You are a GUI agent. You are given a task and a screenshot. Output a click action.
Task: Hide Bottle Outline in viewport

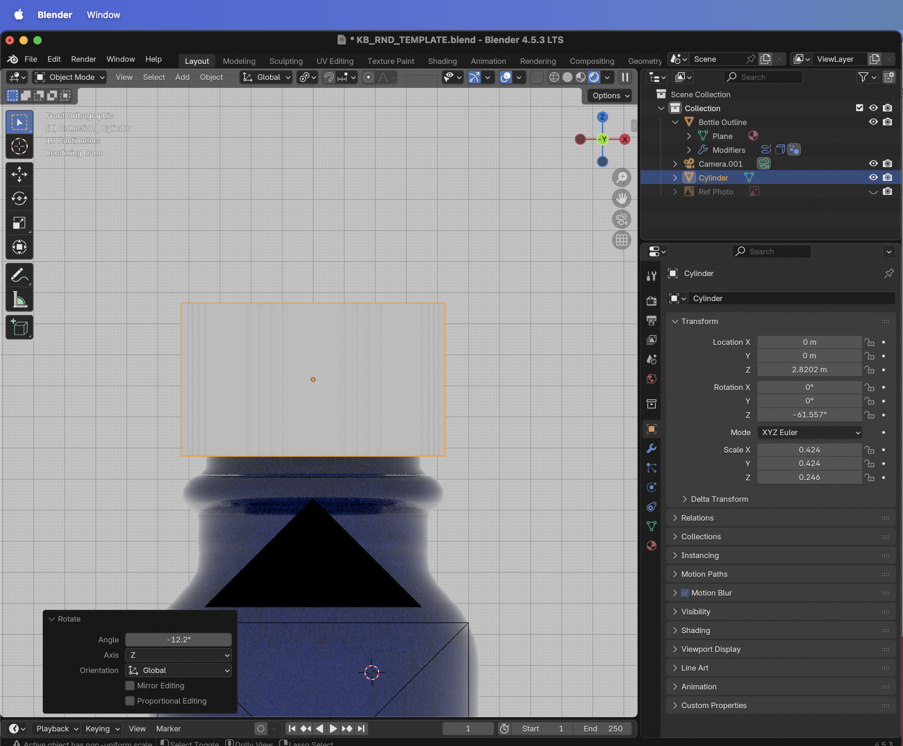[x=873, y=122]
